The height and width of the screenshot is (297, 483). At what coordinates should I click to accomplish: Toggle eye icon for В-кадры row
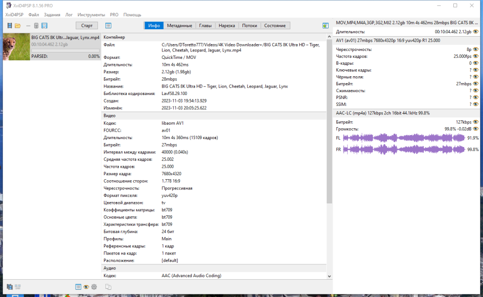tap(476, 63)
